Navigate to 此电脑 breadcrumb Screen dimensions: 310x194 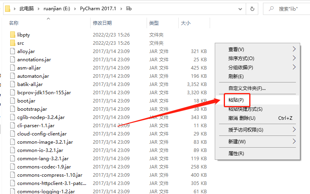click(27, 9)
